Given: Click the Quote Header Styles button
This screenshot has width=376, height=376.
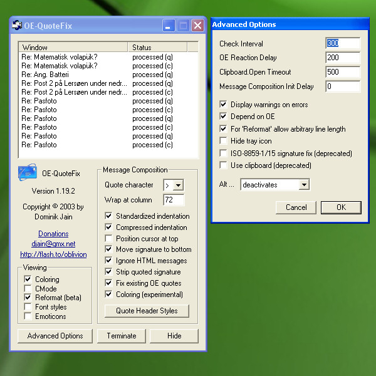Looking at the screenshot, I should (x=147, y=311).
